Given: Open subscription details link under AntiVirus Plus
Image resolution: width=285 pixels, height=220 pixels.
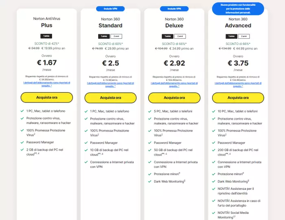Looking at the screenshot, I should (46, 84).
